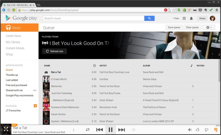Image resolution: width=221 pixels, height=135 pixels.
Task: Bookmark the page with the star icon
Action: [x=174, y=10]
